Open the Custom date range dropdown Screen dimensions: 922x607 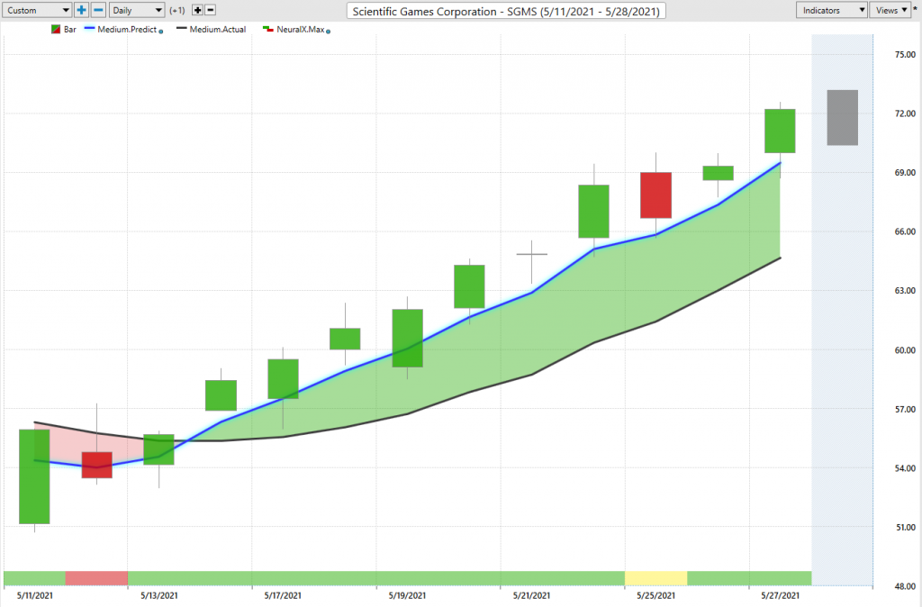(x=37, y=10)
